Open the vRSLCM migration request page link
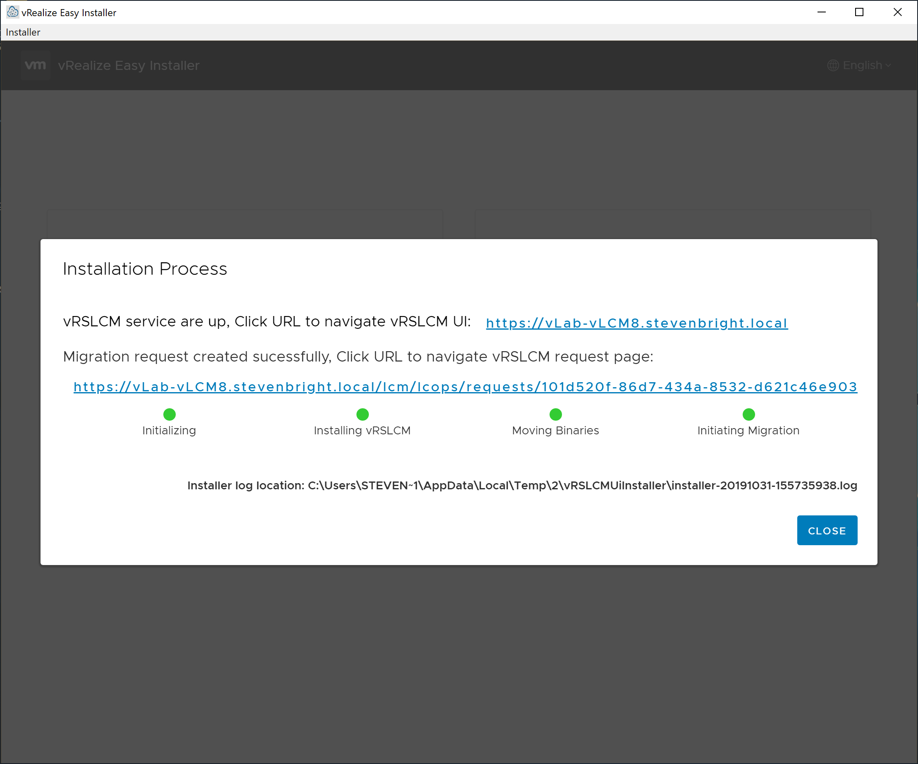918x764 pixels. click(x=465, y=387)
